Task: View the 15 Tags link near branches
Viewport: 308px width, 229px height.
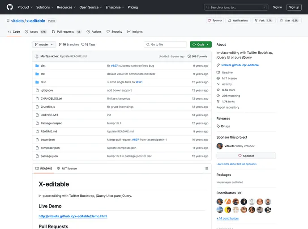Action: click(88, 45)
